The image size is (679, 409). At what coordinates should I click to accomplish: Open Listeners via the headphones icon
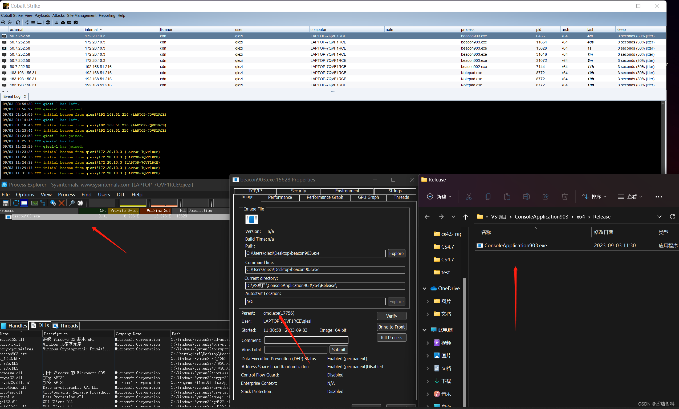tap(18, 22)
